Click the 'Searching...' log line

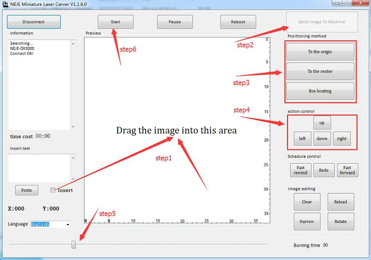[22, 43]
